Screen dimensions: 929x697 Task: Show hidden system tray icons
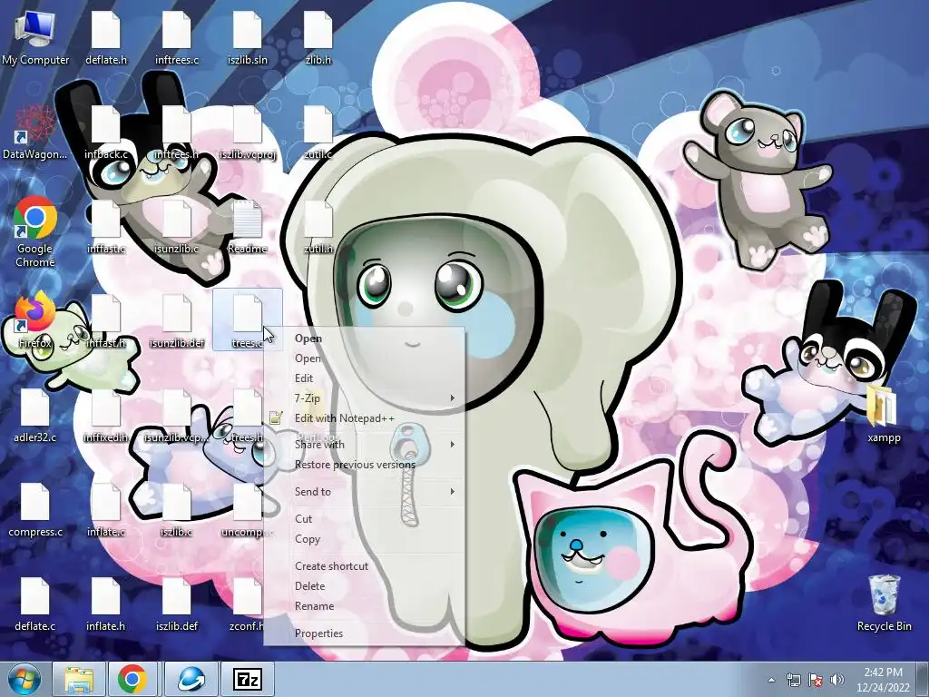[x=771, y=680]
